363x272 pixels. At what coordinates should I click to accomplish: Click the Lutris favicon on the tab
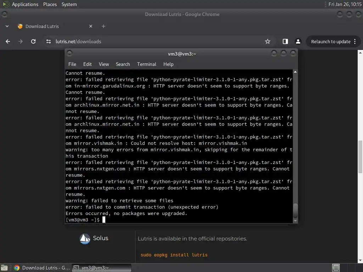pos(20,26)
